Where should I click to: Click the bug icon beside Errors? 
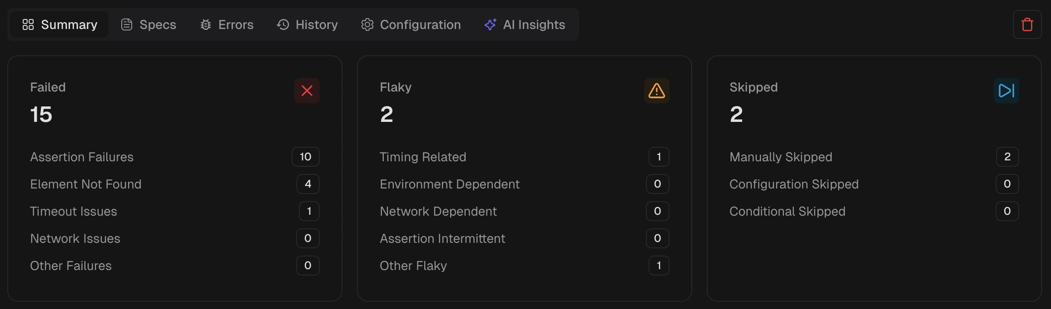pyautogui.click(x=206, y=24)
